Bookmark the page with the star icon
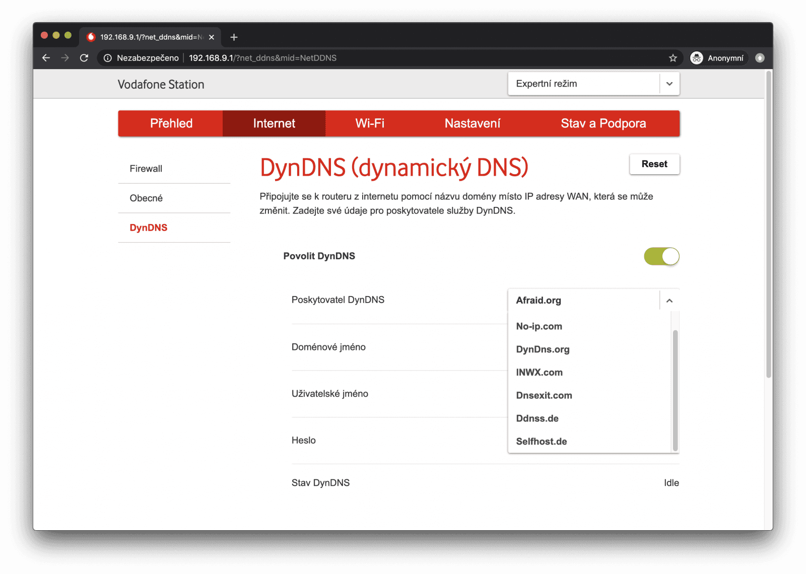 673,58
